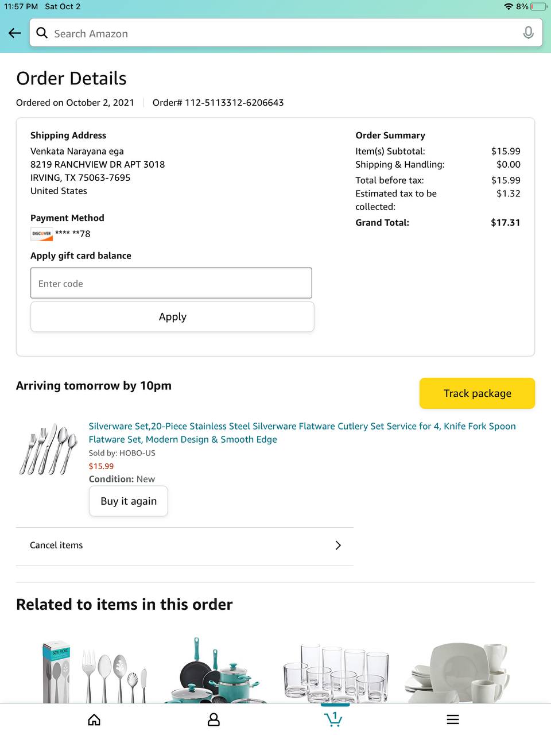The width and height of the screenshot is (551, 735).
Task: Click the Buy it again button
Action: (129, 501)
